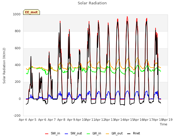Click the Solar Radiation (W/m2) axis label
The width and height of the screenshot is (185, 139).
coord(4,66)
